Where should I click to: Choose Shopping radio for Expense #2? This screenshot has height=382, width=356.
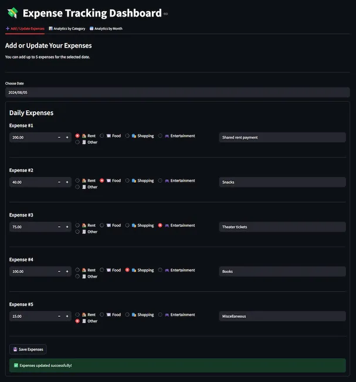(127, 180)
